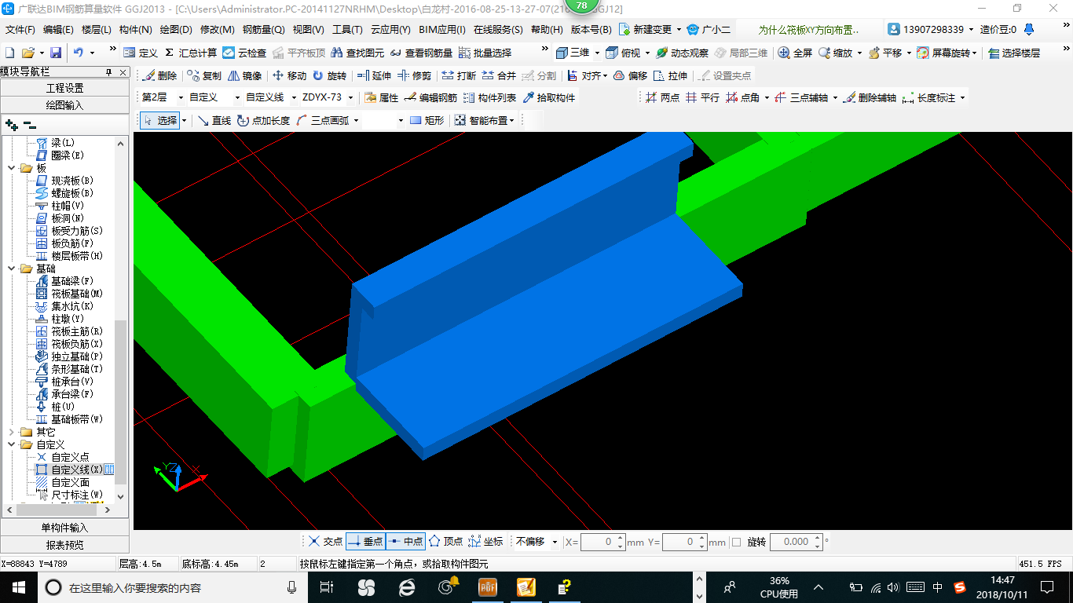Activate the 选择 selection mode button
Screen dimensions: 1073x603
tap(160, 120)
